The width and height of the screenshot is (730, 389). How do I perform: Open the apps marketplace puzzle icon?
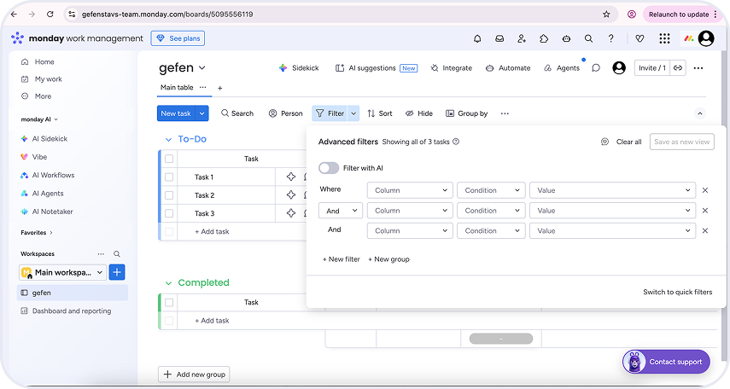pyautogui.click(x=544, y=38)
